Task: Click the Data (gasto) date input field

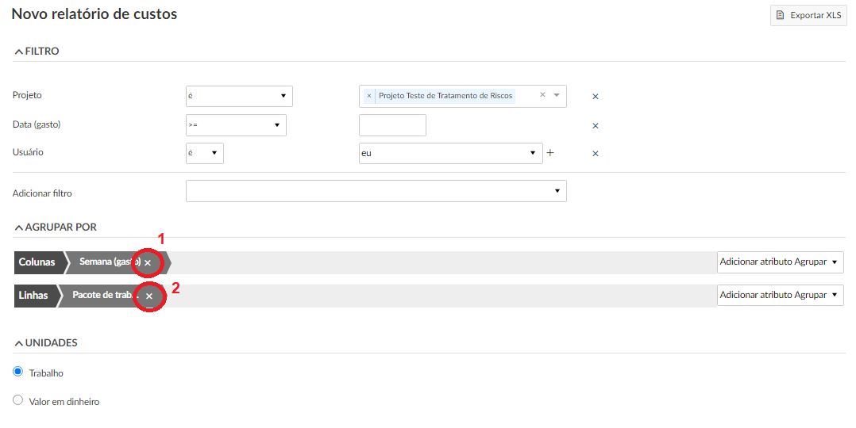Action: tap(392, 125)
